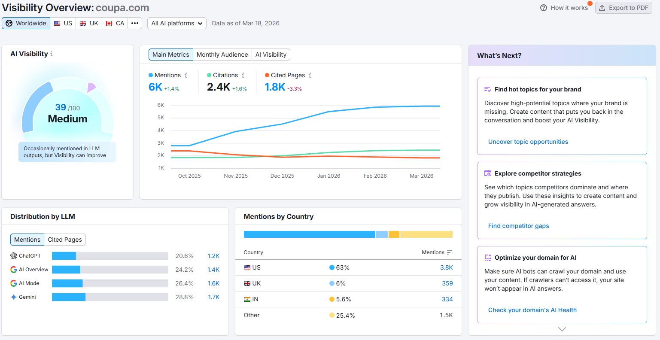Image resolution: width=660 pixels, height=340 pixels.
Task: Click the Explore competitor strategies card icon
Action: click(488, 173)
